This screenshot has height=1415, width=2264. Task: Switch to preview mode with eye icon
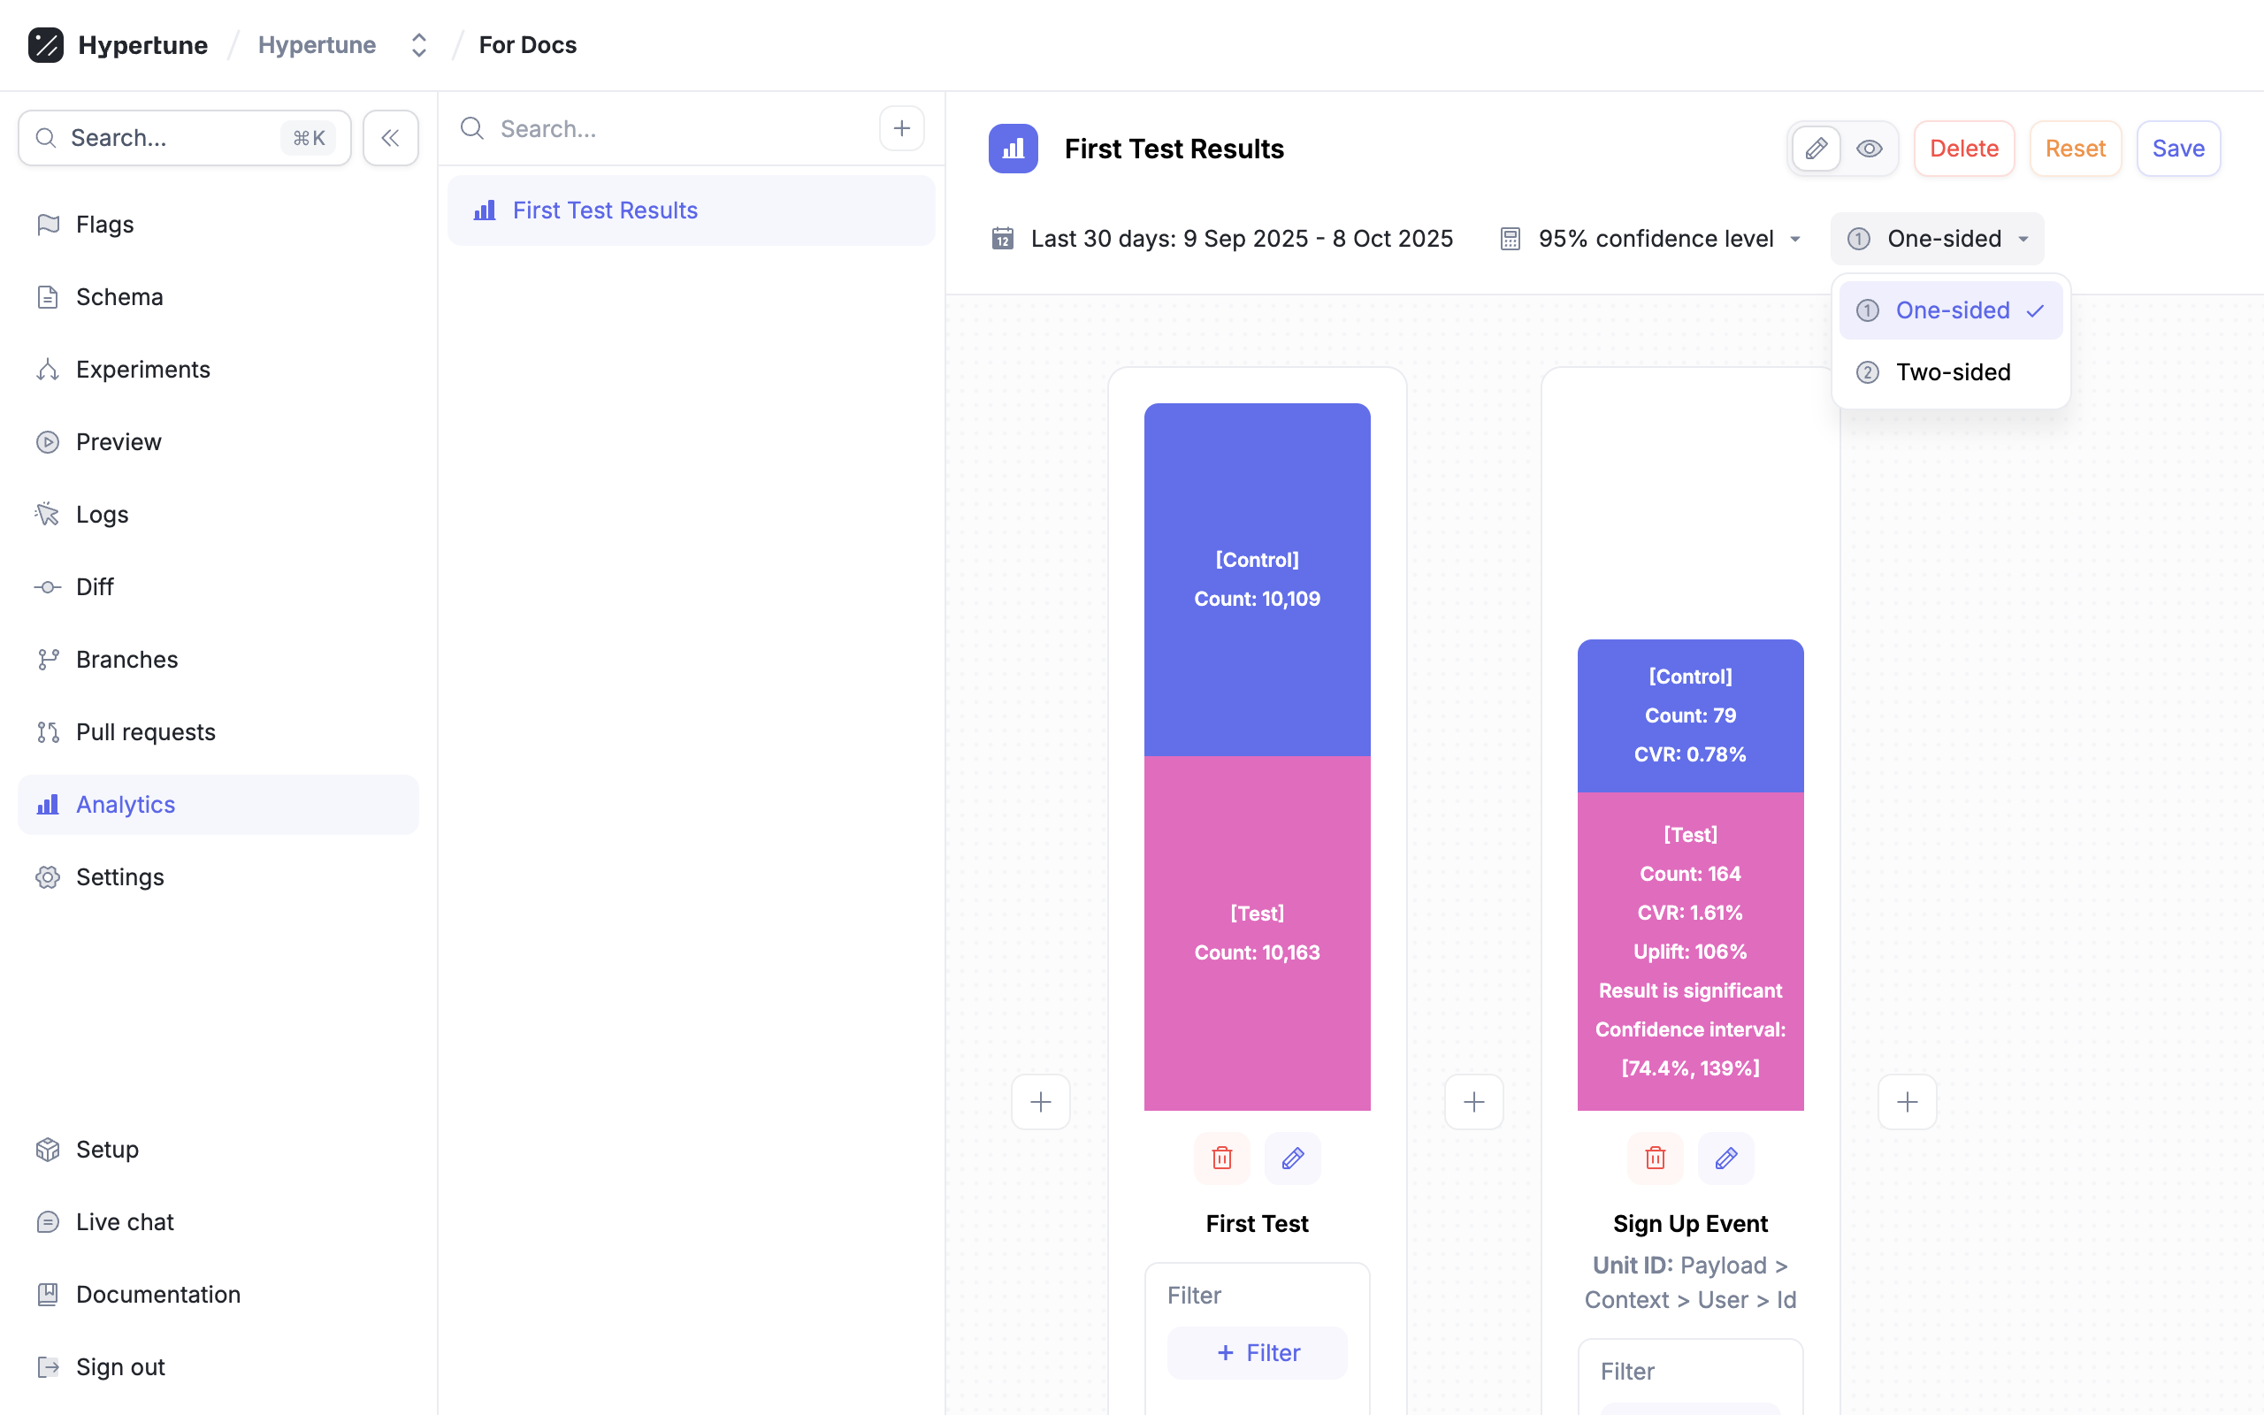tap(1870, 148)
